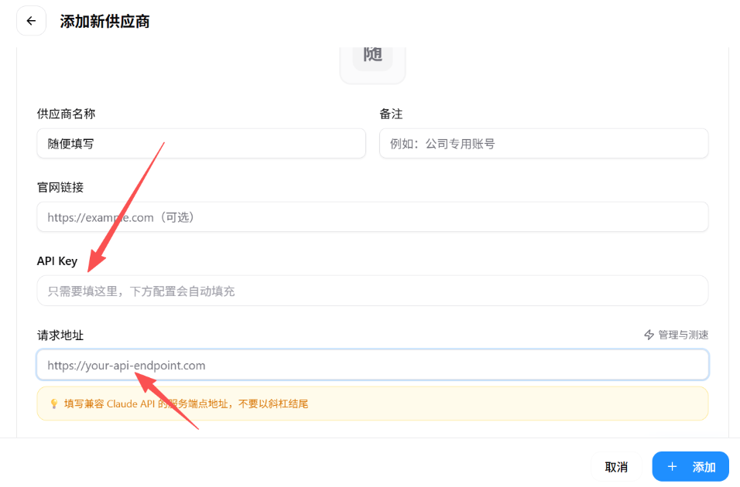Click the 取消 button
This screenshot has width=740, height=487.
click(x=616, y=467)
